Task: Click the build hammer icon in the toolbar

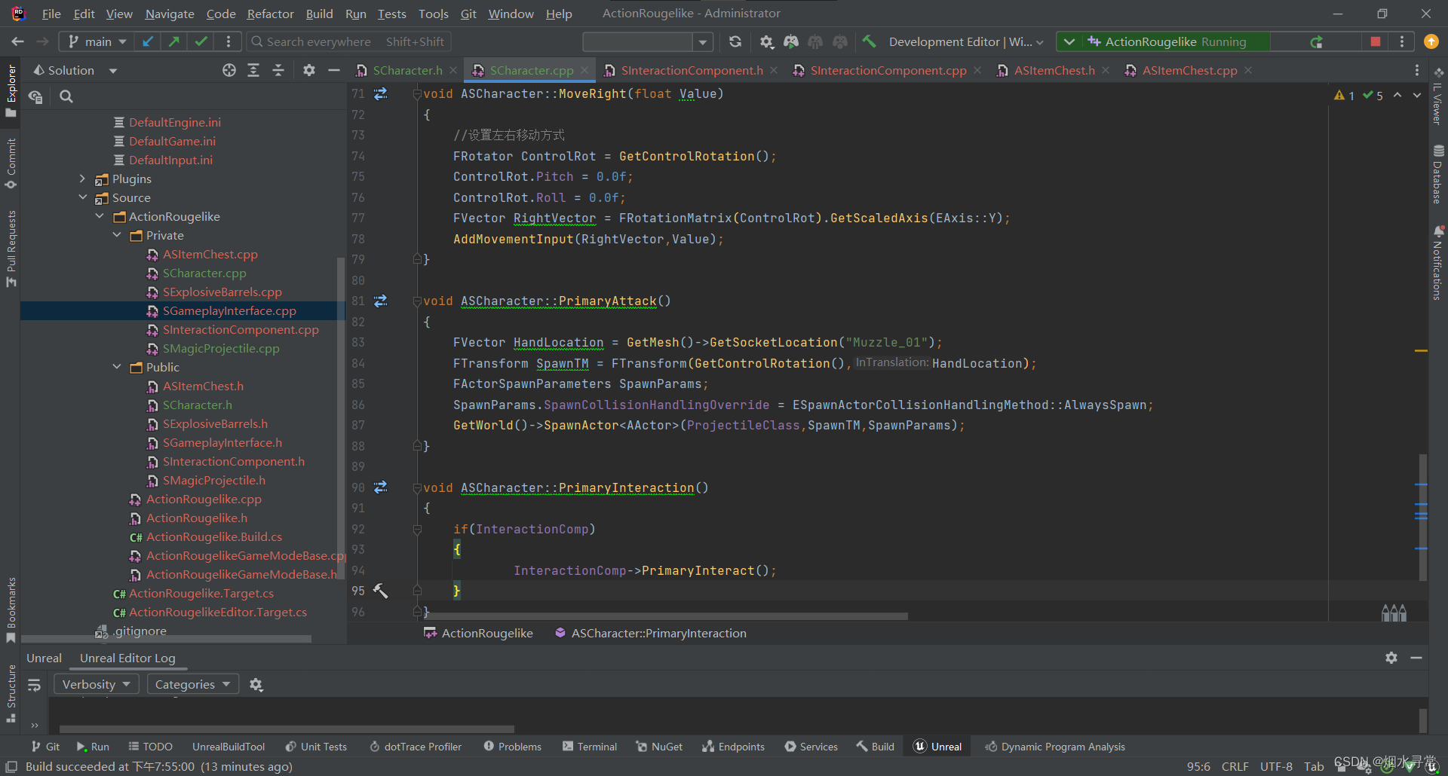Action: point(869,41)
